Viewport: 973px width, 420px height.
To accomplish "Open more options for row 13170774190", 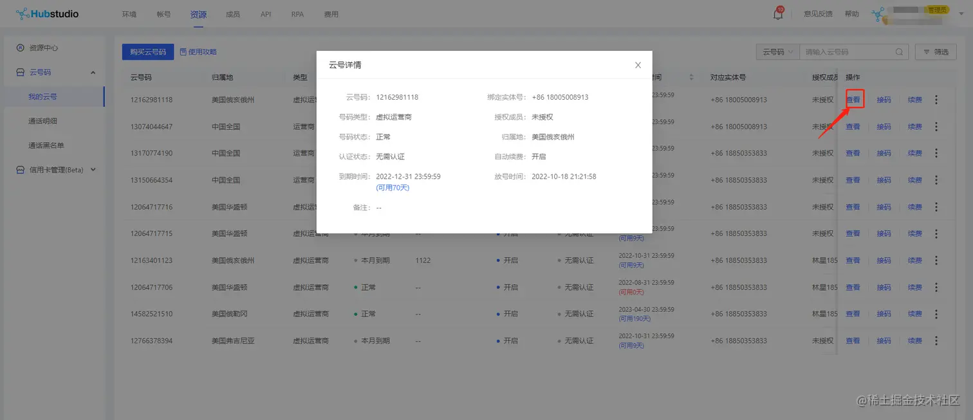I will click(936, 153).
